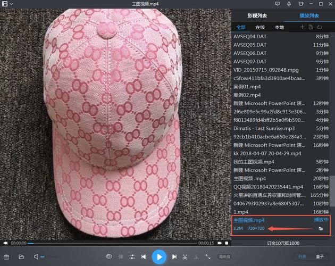Screen dimensions: 335x266
Task: Click the clear playlist document icon
Action: [x=311, y=27]
